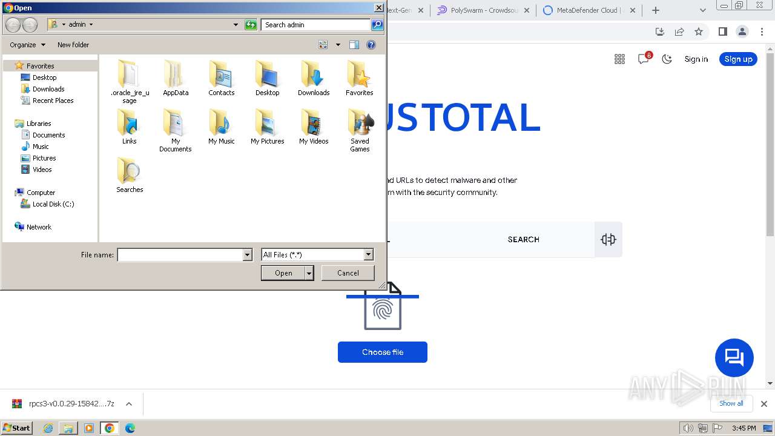Open Chrome side panel icon
Image resolution: width=775 pixels, height=436 pixels.
click(722, 31)
